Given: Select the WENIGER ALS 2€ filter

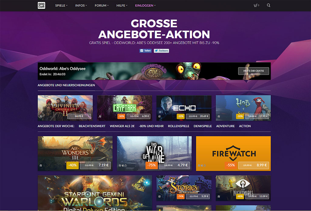Looking at the screenshot, I should coord(122,126).
